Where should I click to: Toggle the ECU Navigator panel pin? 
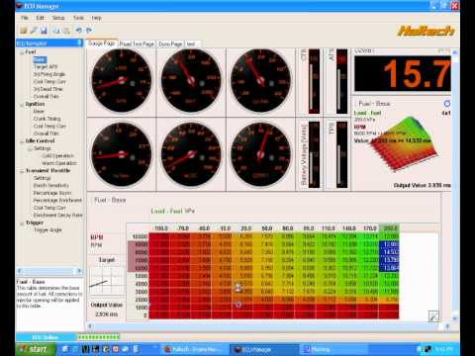79,43
